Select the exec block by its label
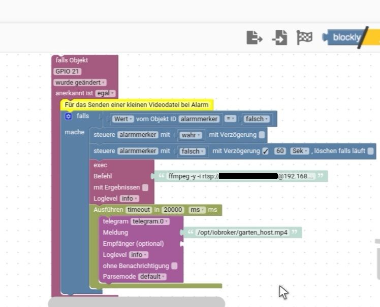This screenshot has height=307, width=380. (x=100, y=165)
